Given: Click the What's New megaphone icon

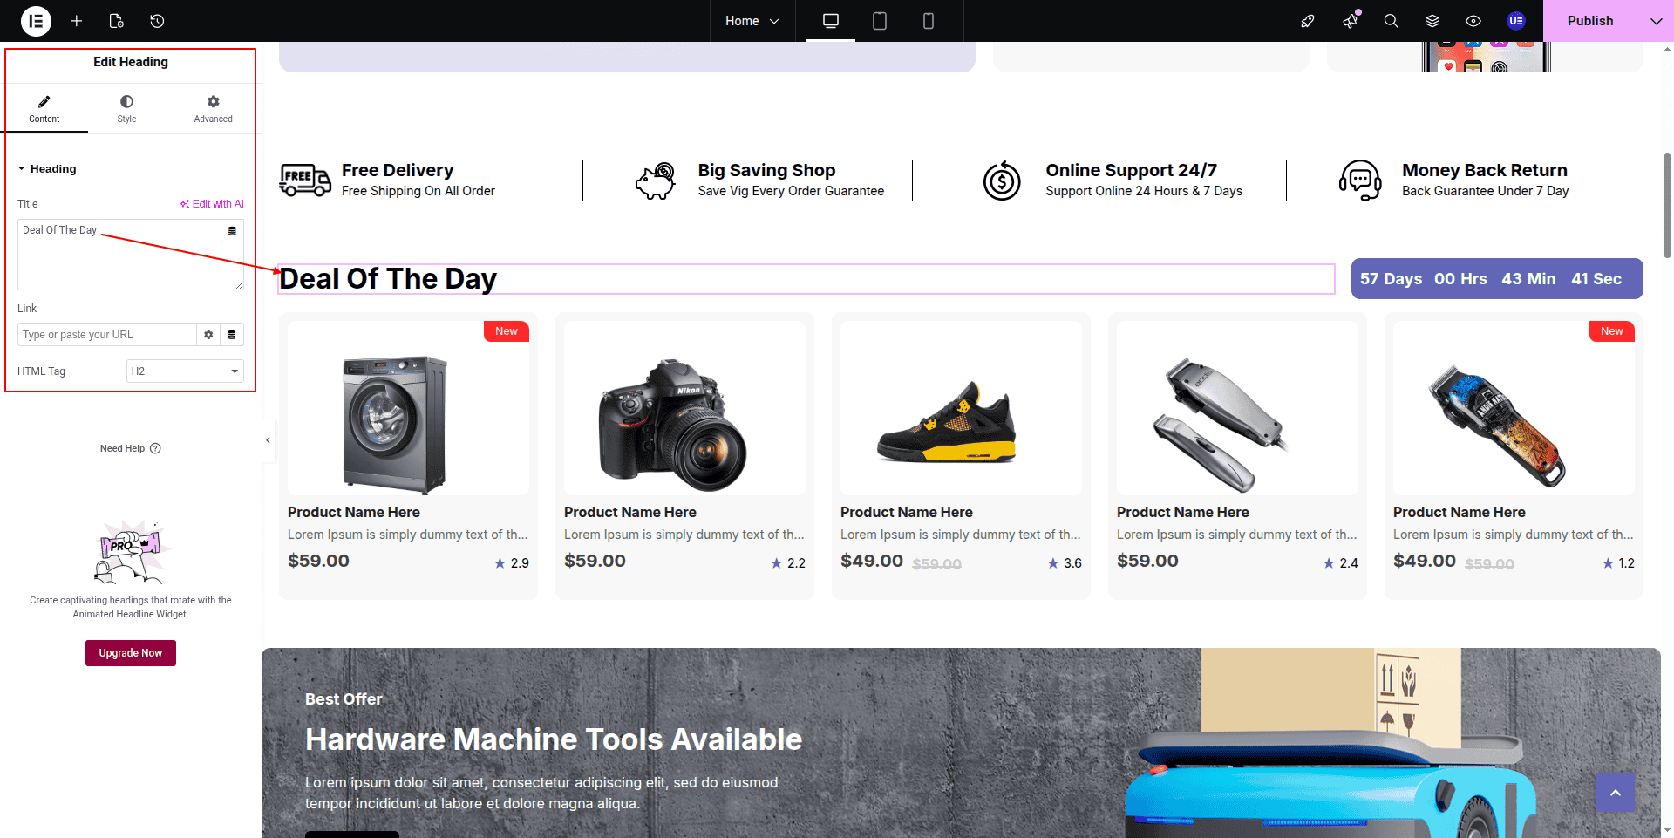Looking at the screenshot, I should [x=1350, y=21].
